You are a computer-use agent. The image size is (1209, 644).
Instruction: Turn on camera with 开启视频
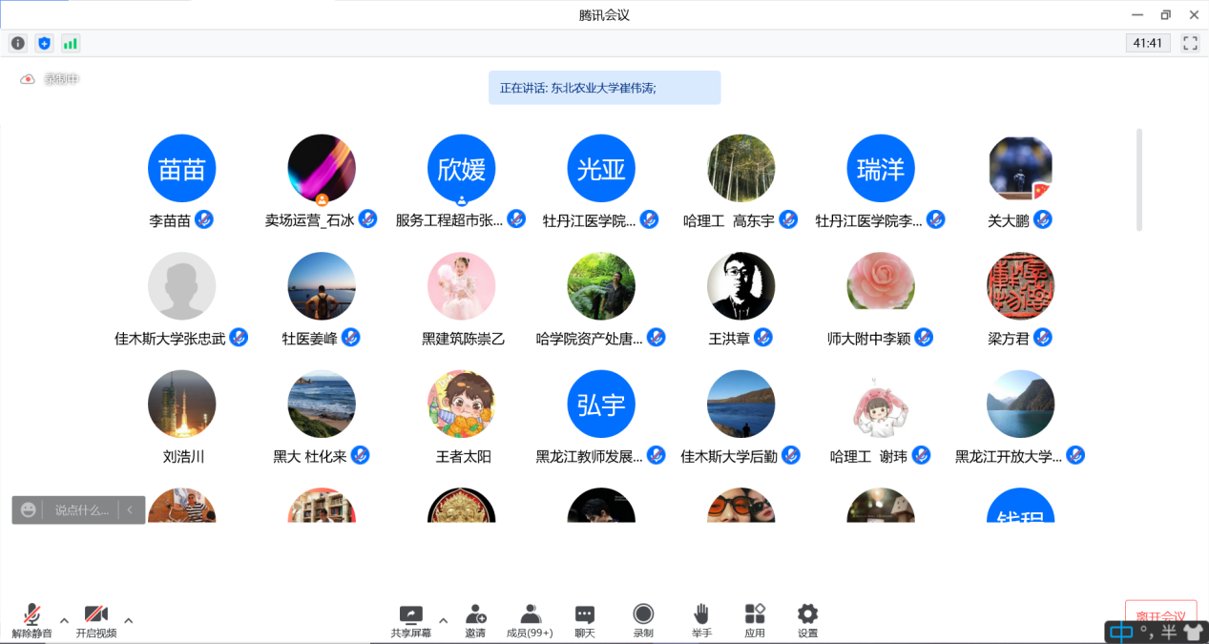(95, 620)
